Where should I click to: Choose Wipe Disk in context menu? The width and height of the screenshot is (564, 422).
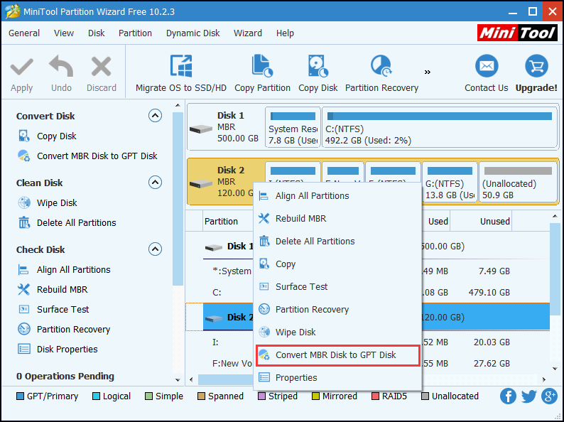[337, 332]
